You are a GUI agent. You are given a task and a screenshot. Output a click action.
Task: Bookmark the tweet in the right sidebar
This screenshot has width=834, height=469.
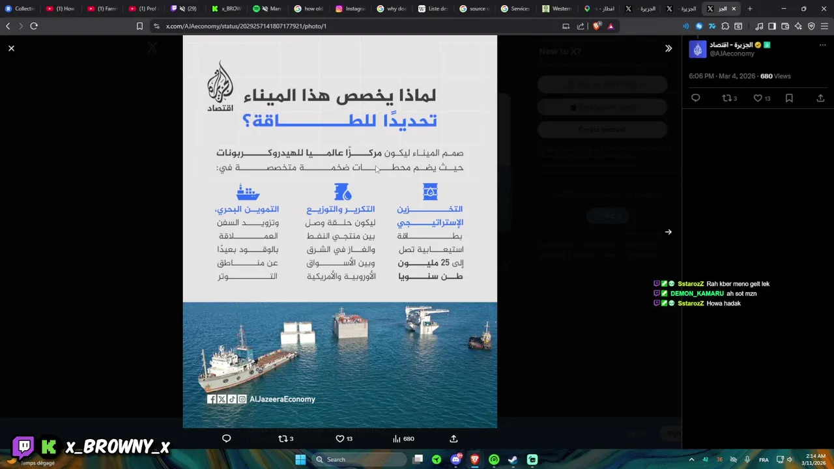pyautogui.click(x=789, y=98)
